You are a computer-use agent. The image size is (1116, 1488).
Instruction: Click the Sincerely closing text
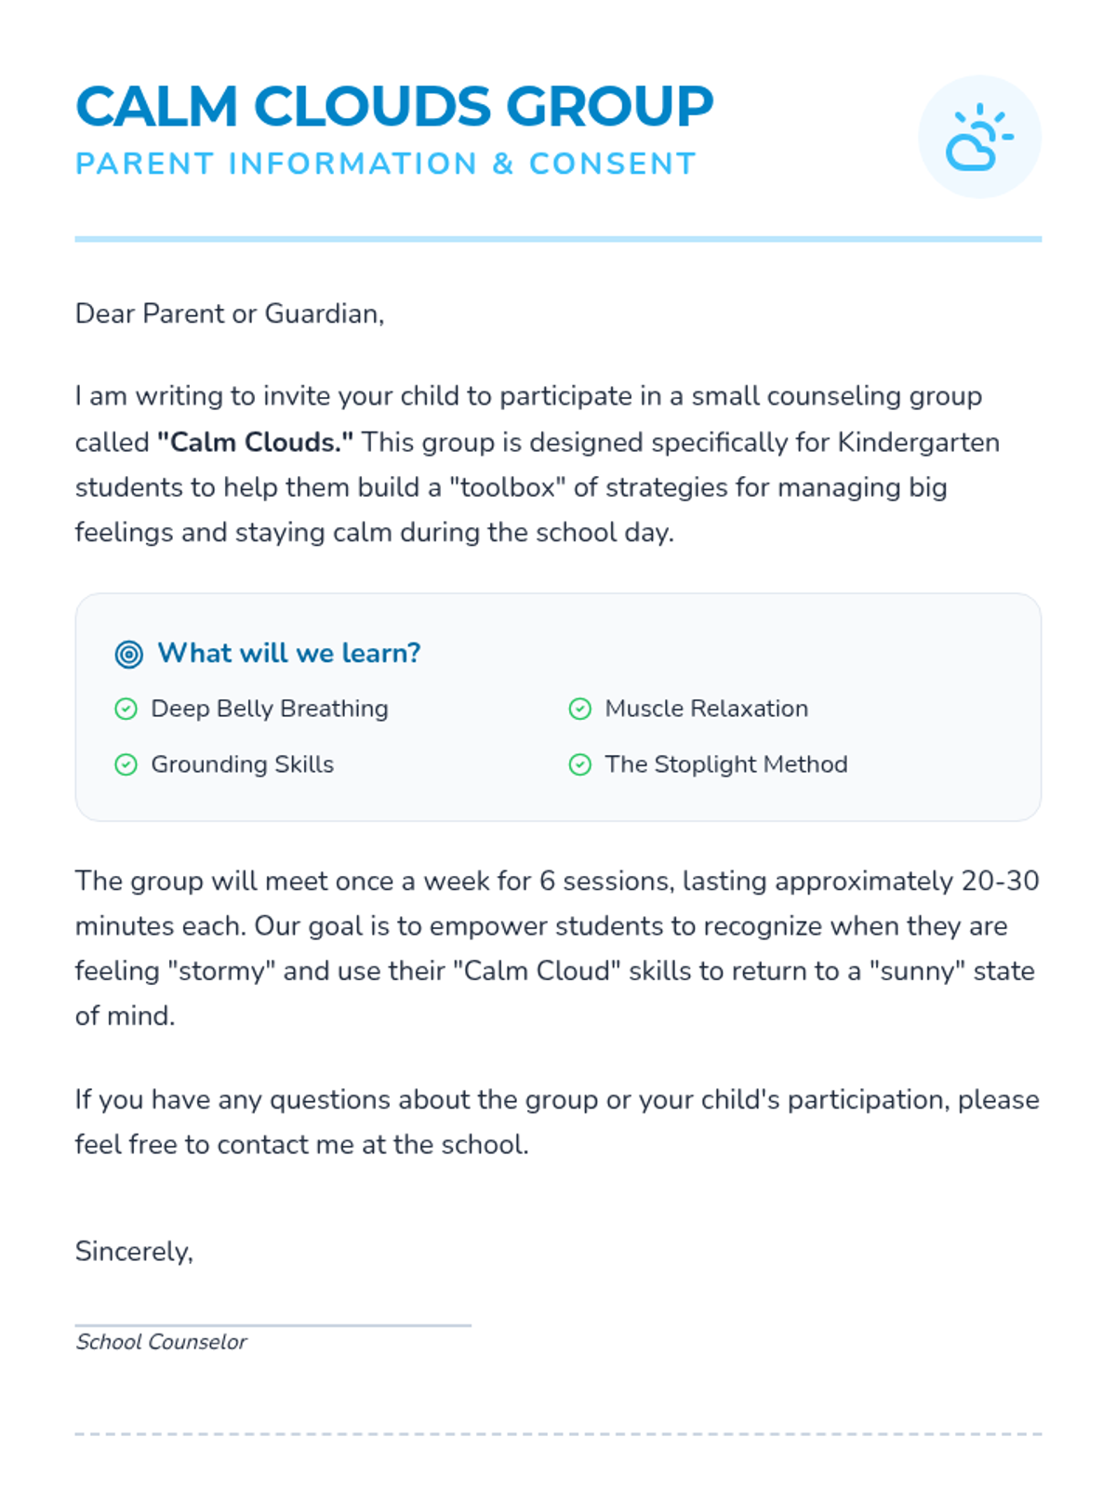[x=134, y=1252]
